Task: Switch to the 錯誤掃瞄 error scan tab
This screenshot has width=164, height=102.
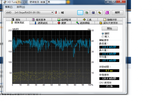Action: pyautogui.click(x=83, y=23)
